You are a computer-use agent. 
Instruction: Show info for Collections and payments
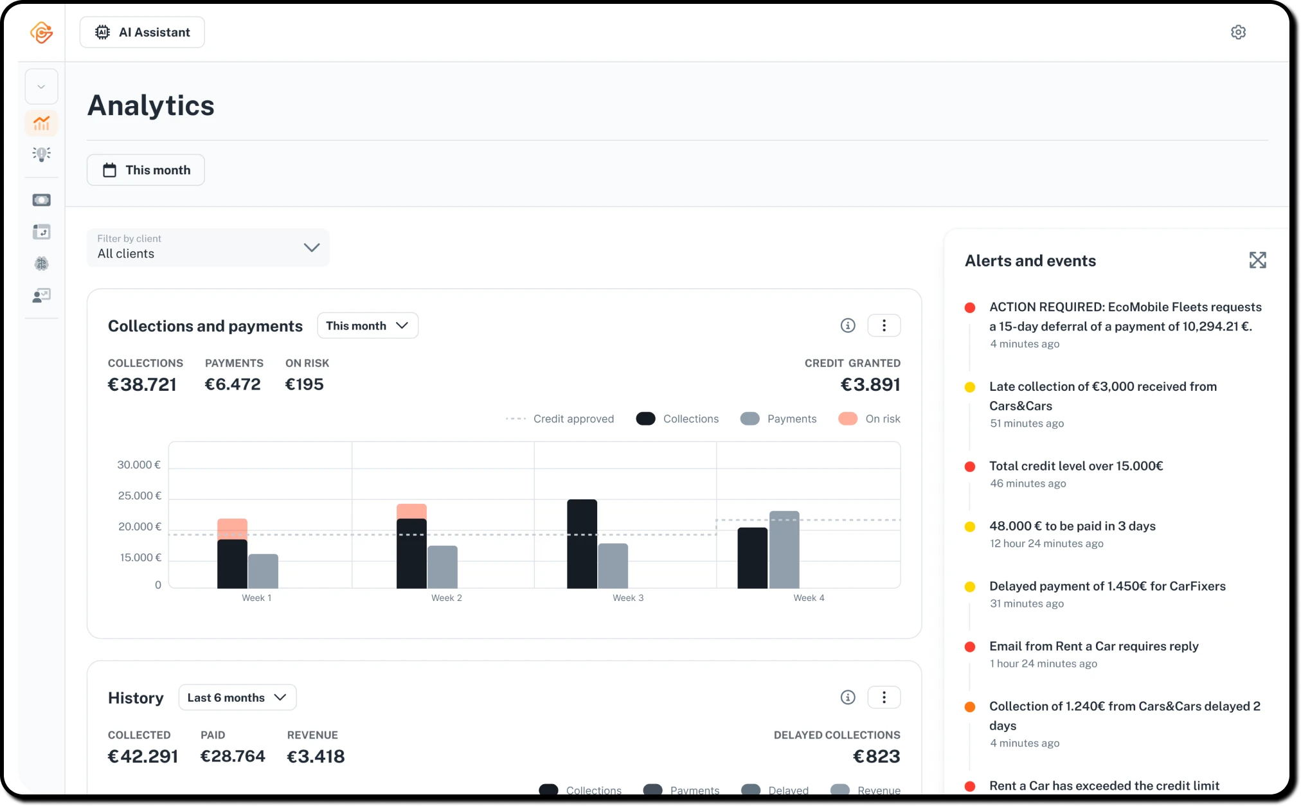click(x=848, y=325)
